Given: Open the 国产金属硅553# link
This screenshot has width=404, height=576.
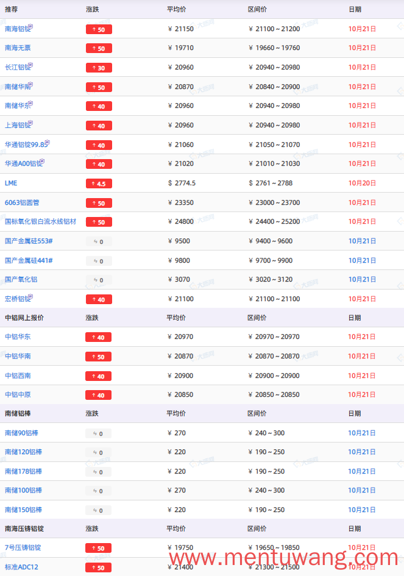Looking at the screenshot, I should click(x=29, y=241).
